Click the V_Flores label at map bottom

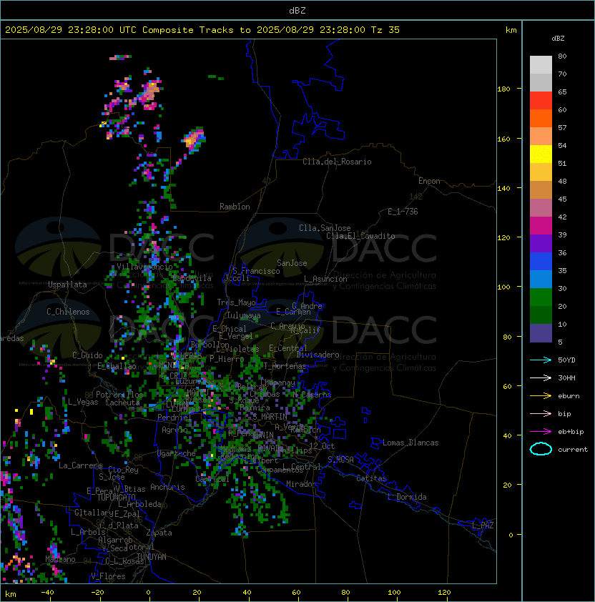[x=108, y=576]
